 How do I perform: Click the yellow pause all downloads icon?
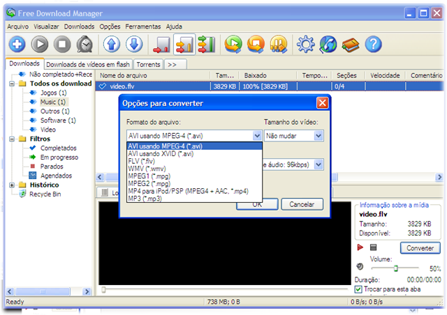pos(279,45)
